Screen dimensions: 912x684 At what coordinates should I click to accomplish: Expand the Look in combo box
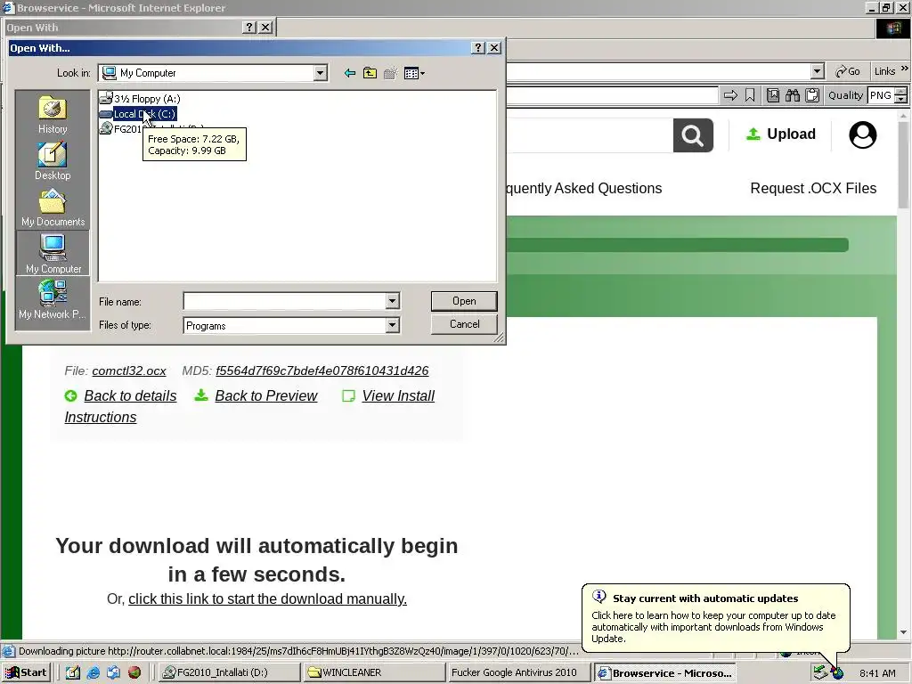pos(320,73)
